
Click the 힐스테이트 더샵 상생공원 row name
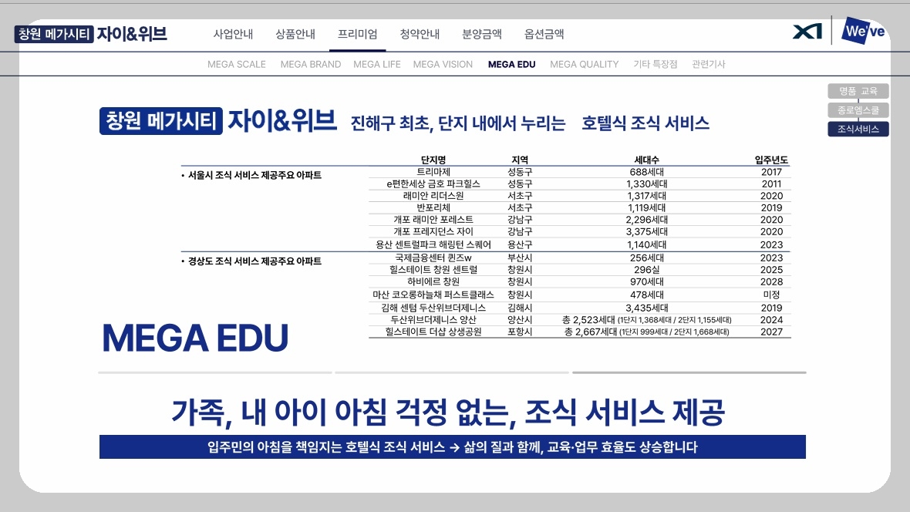click(x=433, y=332)
